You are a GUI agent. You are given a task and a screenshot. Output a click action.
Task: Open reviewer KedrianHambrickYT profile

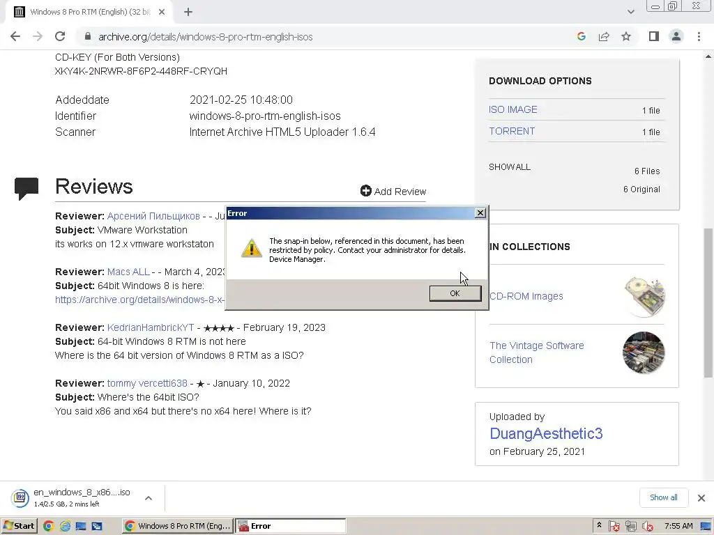pos(151,327)
